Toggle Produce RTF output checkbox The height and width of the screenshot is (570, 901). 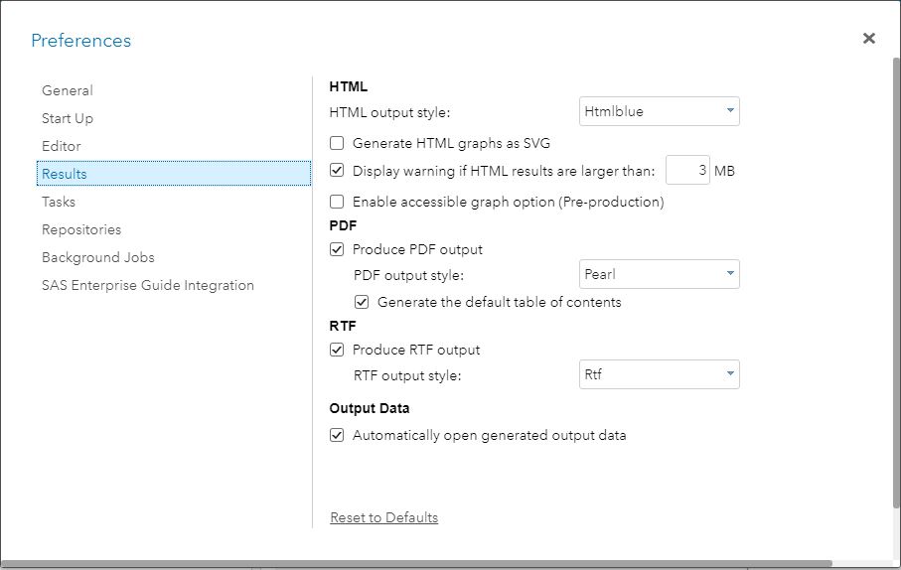tap(337, 350)
